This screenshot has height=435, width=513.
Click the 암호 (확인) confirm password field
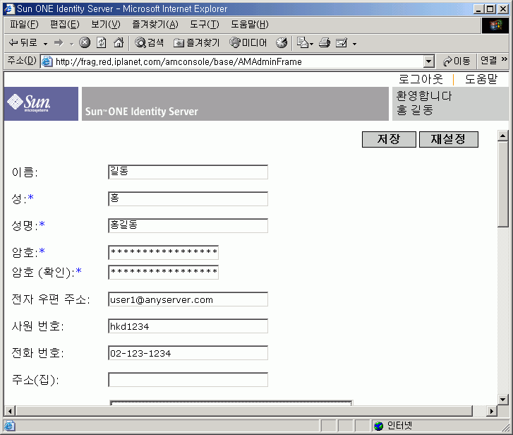163,273
